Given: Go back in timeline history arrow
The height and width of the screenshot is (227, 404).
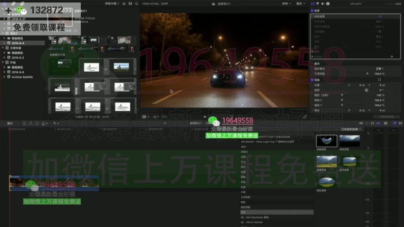Looking at the screenshot, I should pyautogui.click(x=165, y=123).
